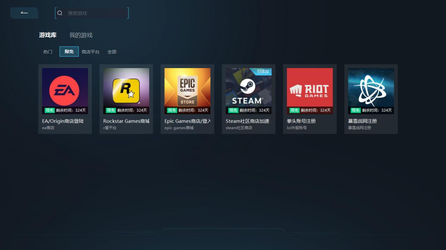This screenshot has height=250, width=446.
Task: Select the 热门 filter
Action: [x=48, y=52]
